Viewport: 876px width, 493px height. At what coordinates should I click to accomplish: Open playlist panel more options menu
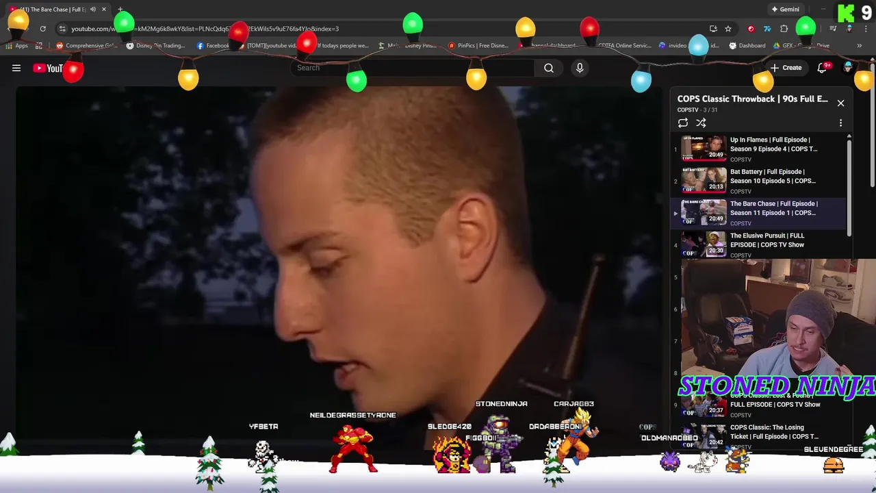click(840, 123)
